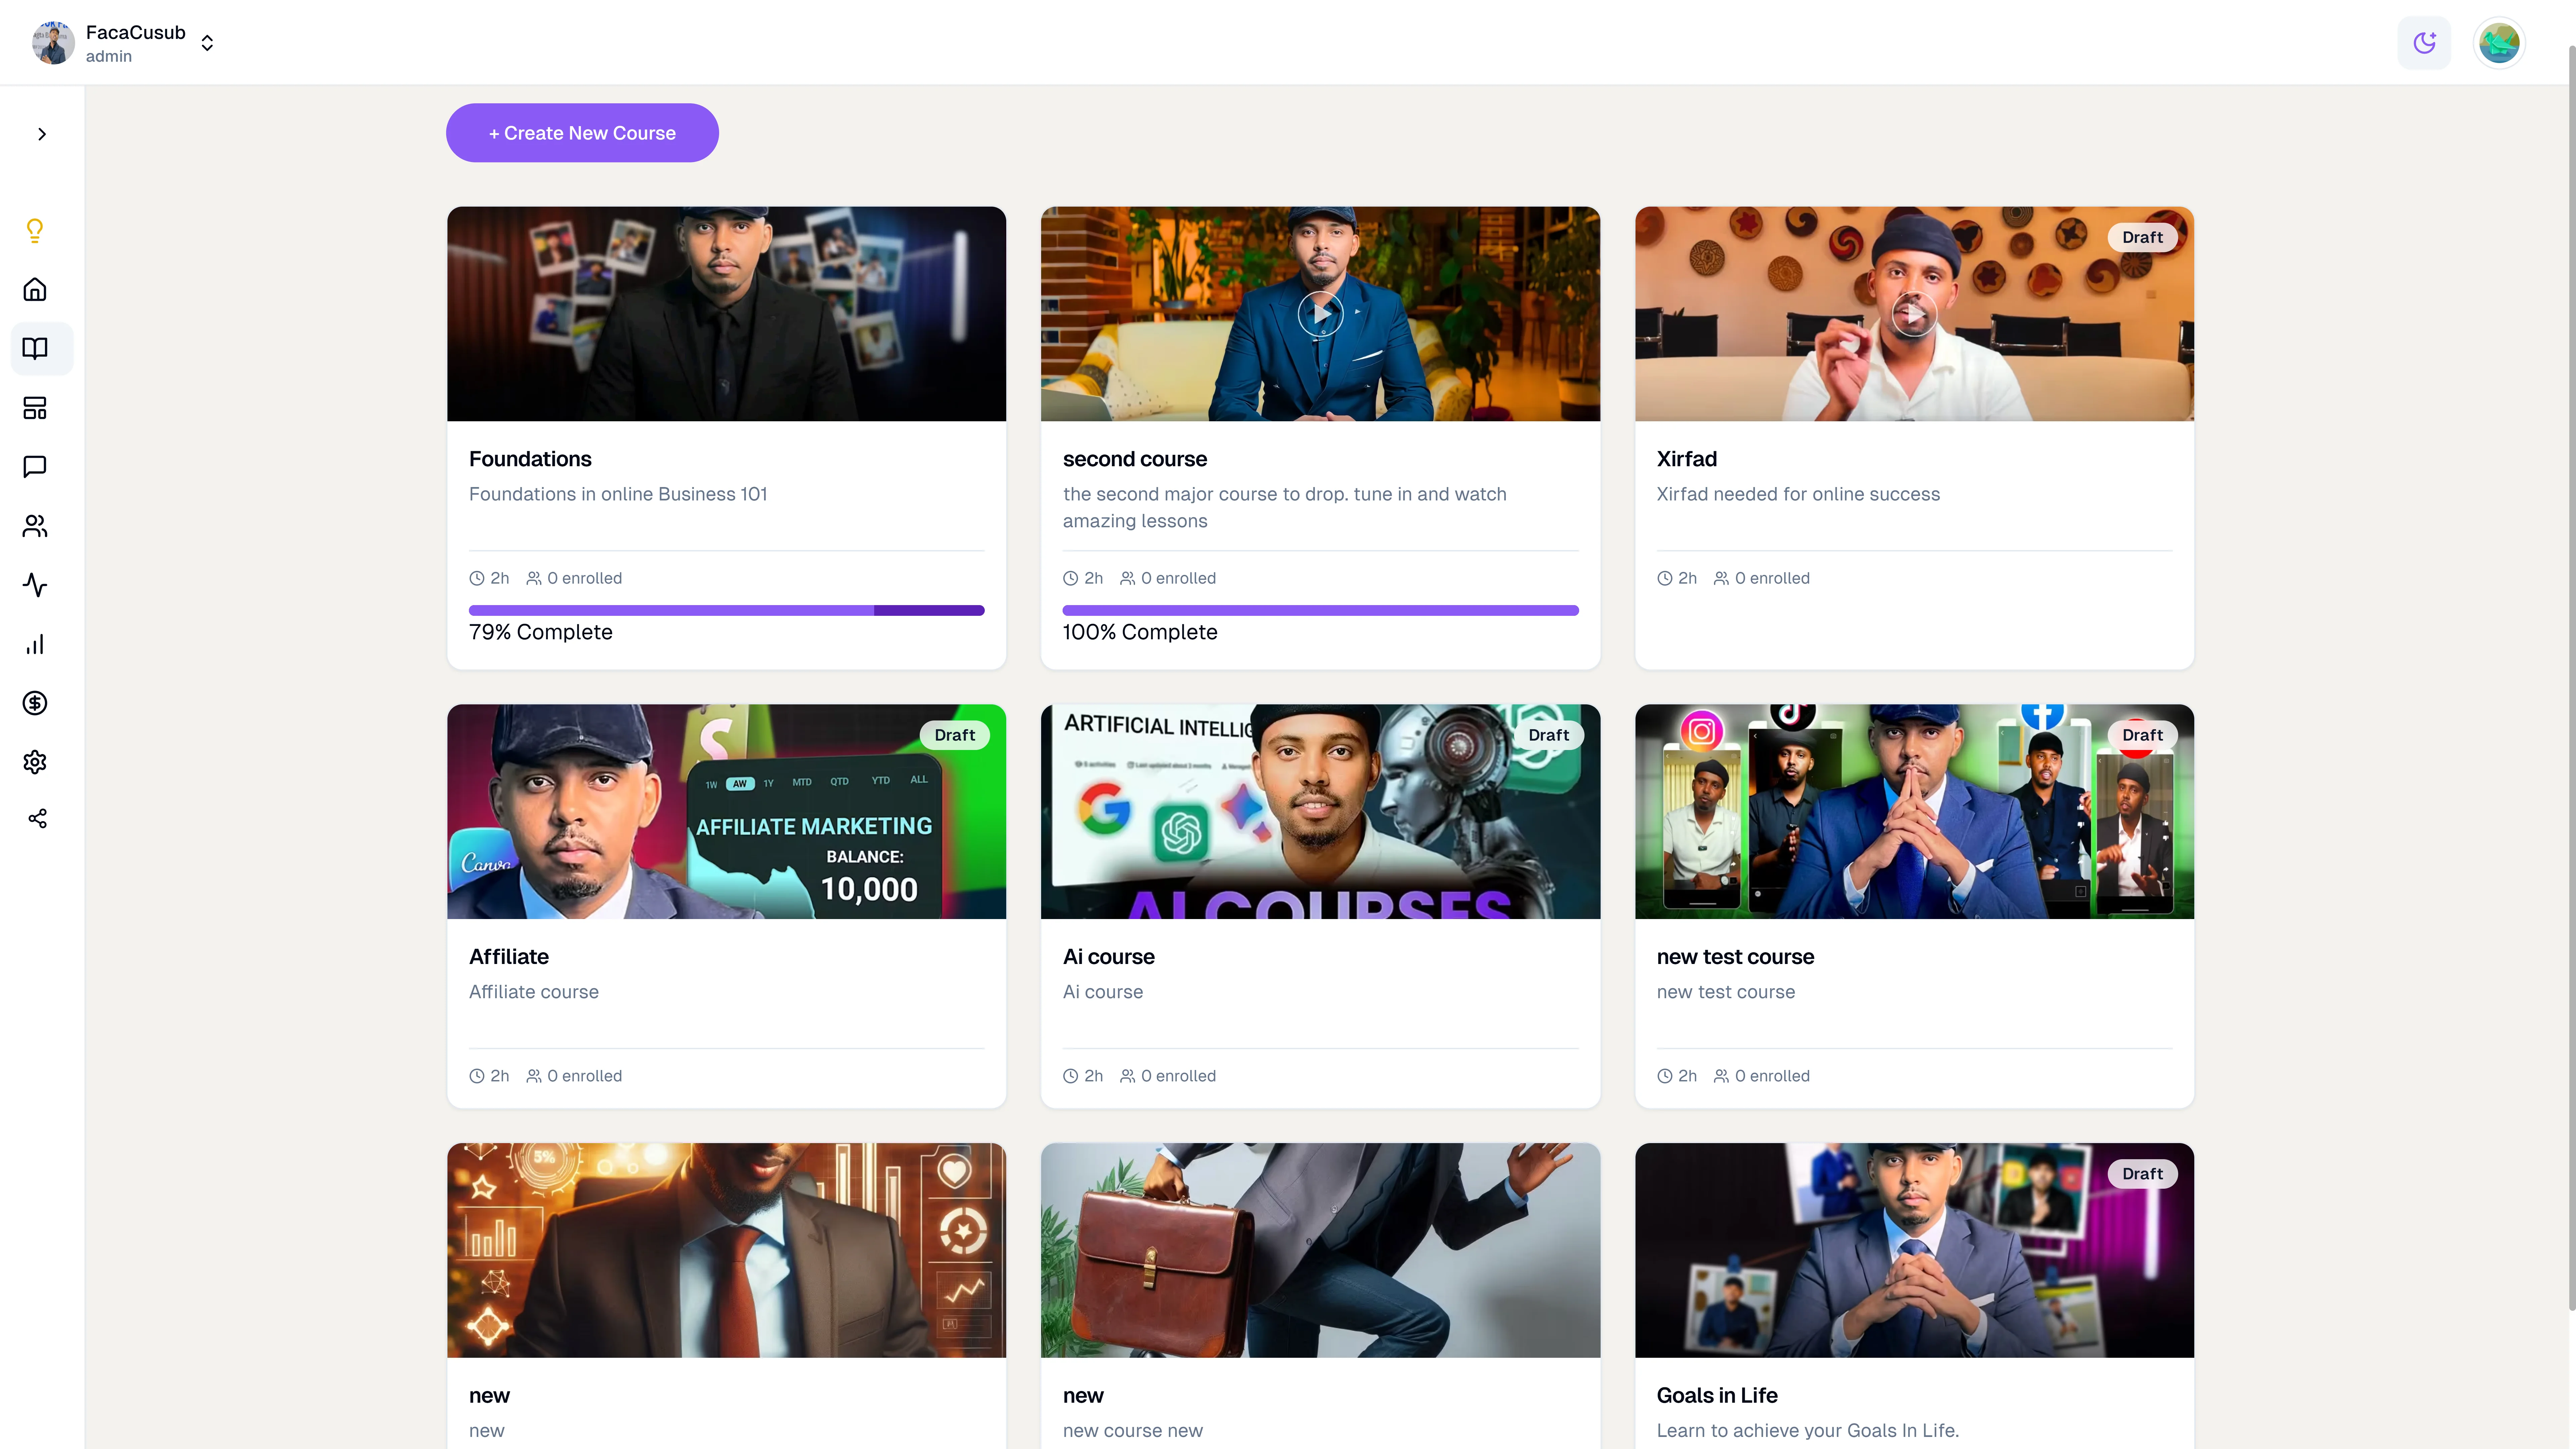Click 'Xirfad needed for online success' description
The height and width of the screenshot is (1449, 2576).
[1798, 494]
